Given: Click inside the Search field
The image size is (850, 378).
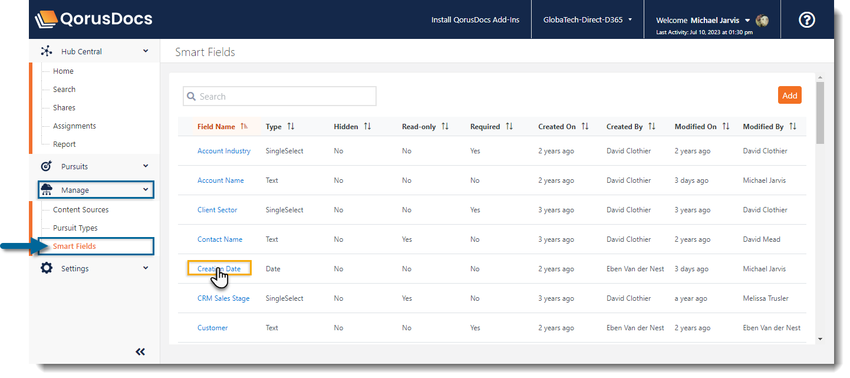Looking at the screenshot, I should pyautogui.click(x=279, y=96).
